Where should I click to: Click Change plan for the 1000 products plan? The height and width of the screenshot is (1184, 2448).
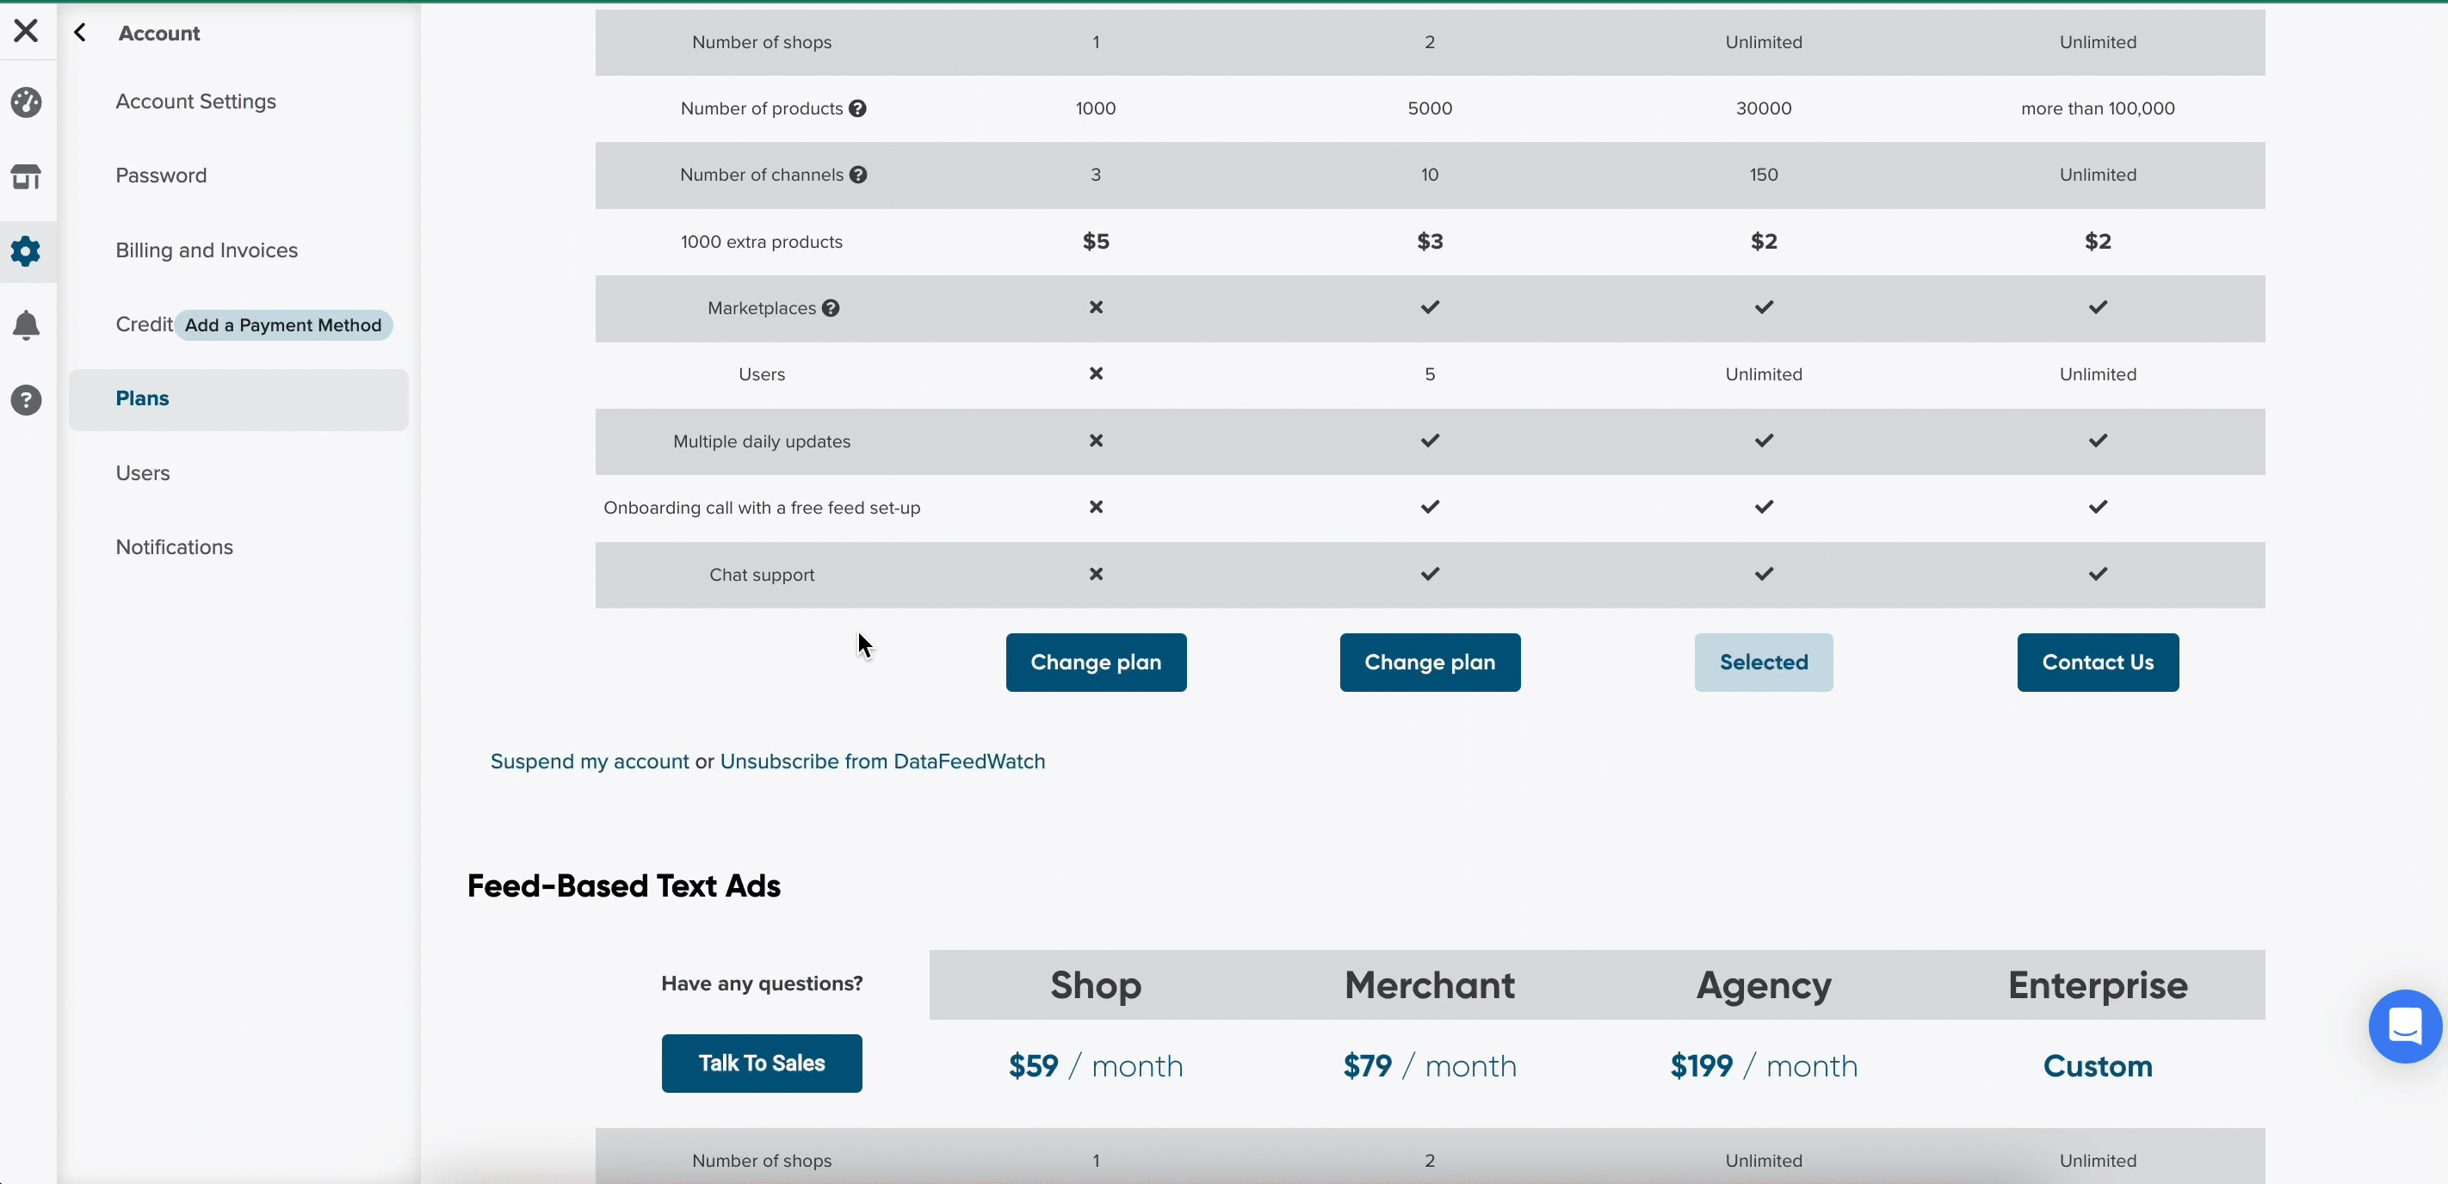point(1096,663)
